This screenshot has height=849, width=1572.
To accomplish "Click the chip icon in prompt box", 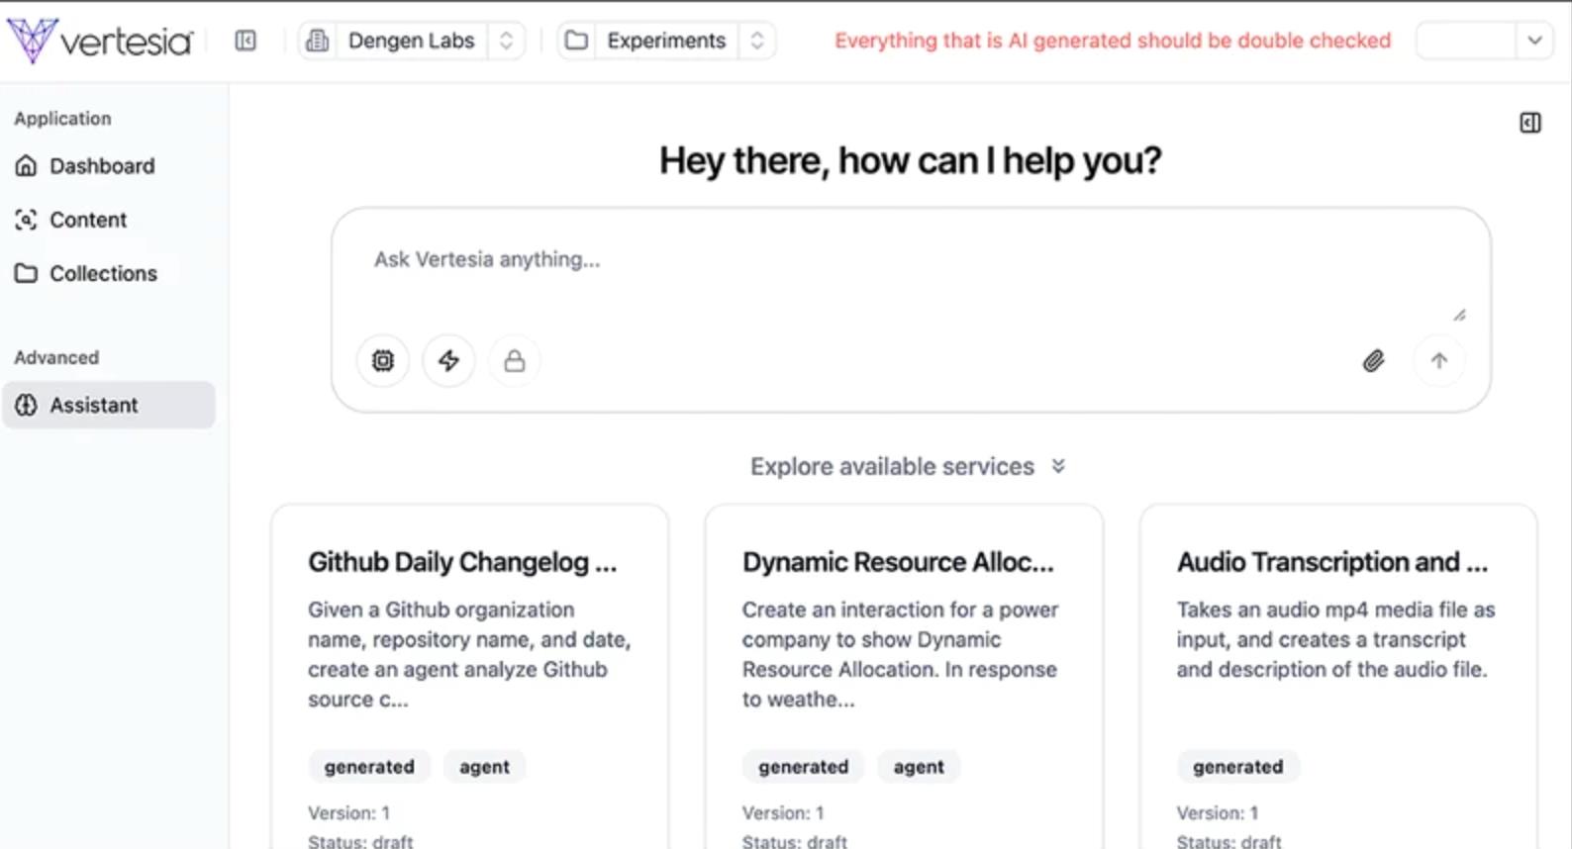I will 383,361.
